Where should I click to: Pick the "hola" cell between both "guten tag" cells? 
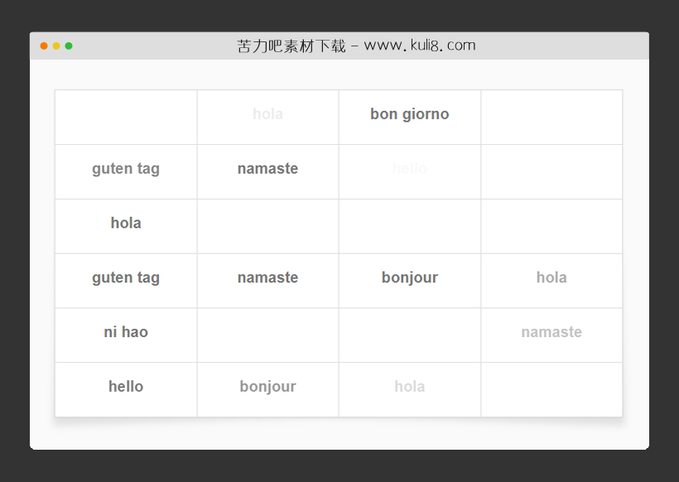pyautogui.click(x=126, y=223)
